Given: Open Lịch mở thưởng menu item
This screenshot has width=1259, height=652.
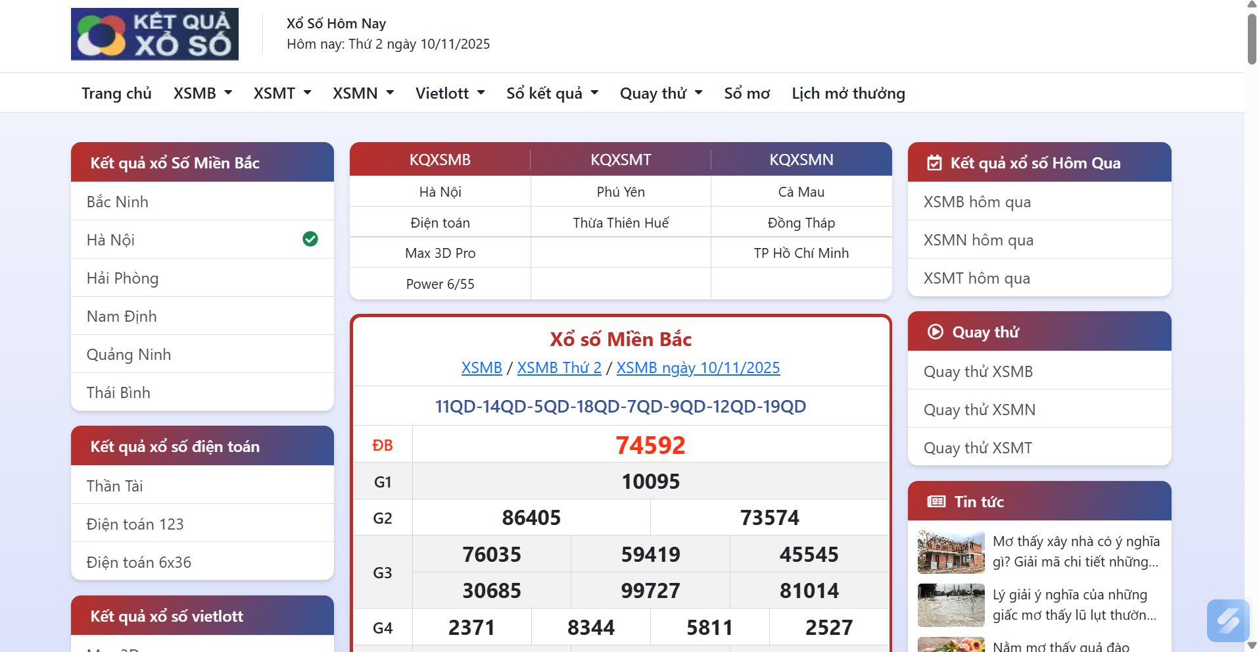Looking at the screenshot, I should (848, 93).
